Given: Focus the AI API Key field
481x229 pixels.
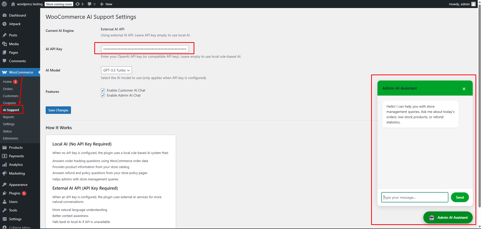Looking at the screenshot, I should (145, 49).
